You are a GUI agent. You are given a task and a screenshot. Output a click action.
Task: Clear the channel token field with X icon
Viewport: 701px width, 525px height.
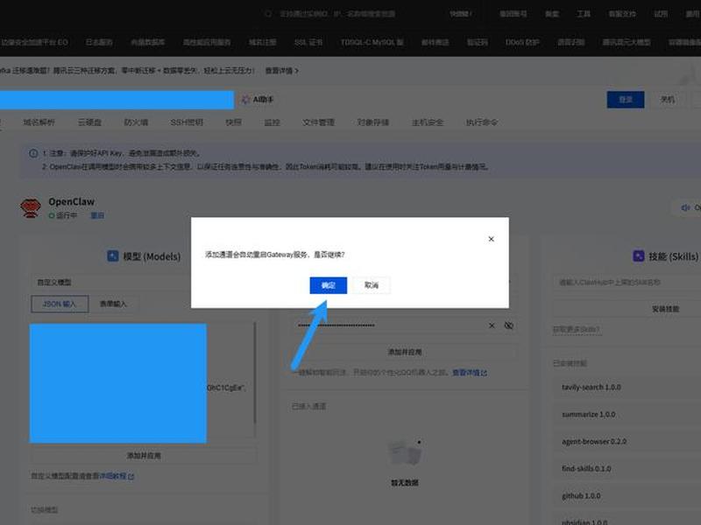coord(492,325)
